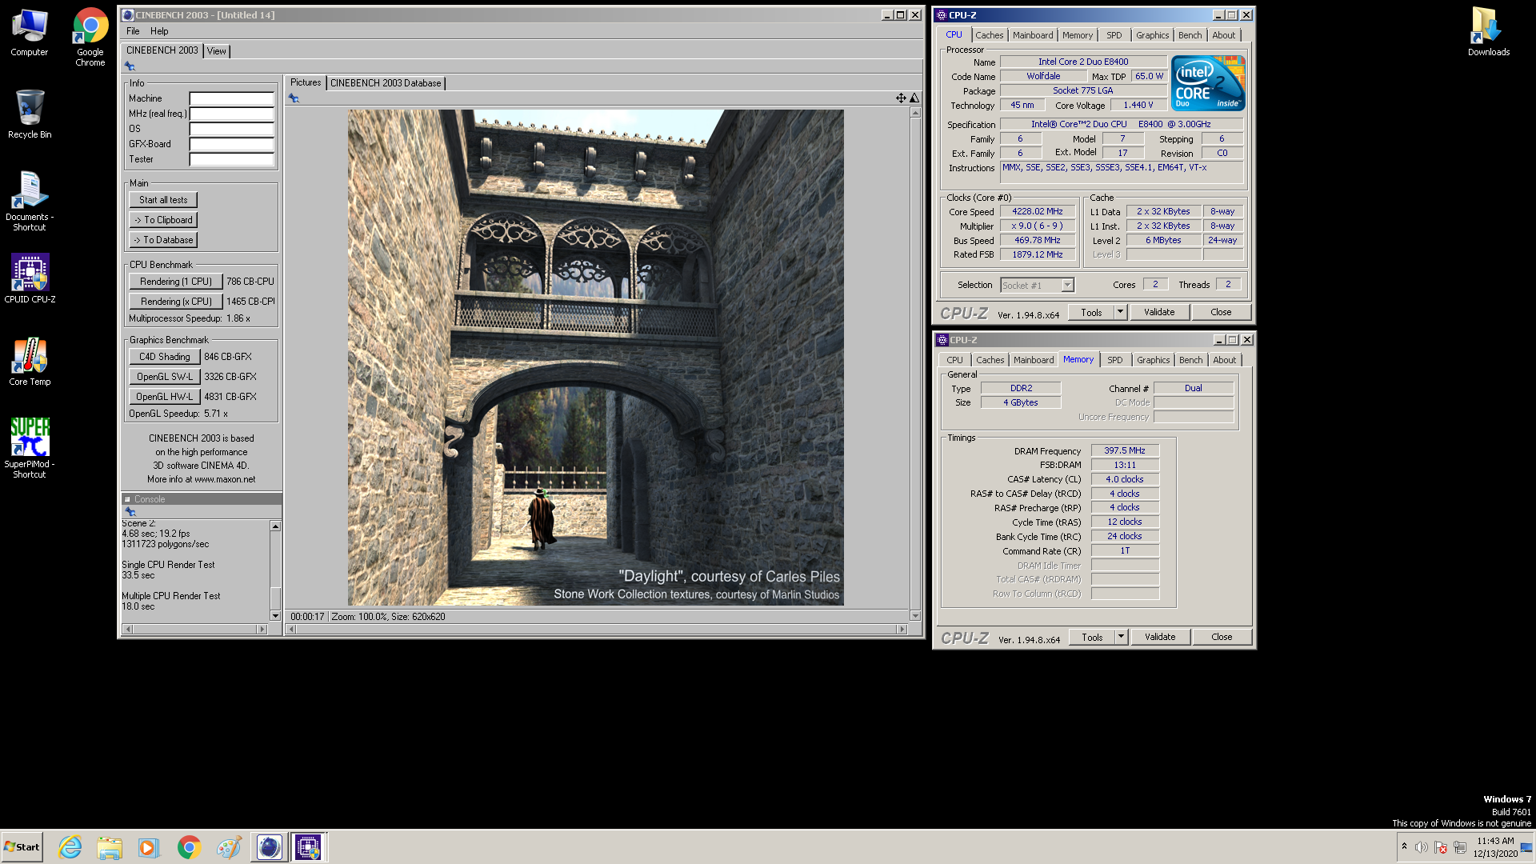Click the zoom triangle icon in Pictures panel

pos(914,98)
